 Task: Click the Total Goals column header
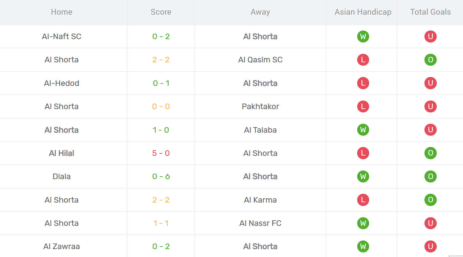tap(430, 12)
